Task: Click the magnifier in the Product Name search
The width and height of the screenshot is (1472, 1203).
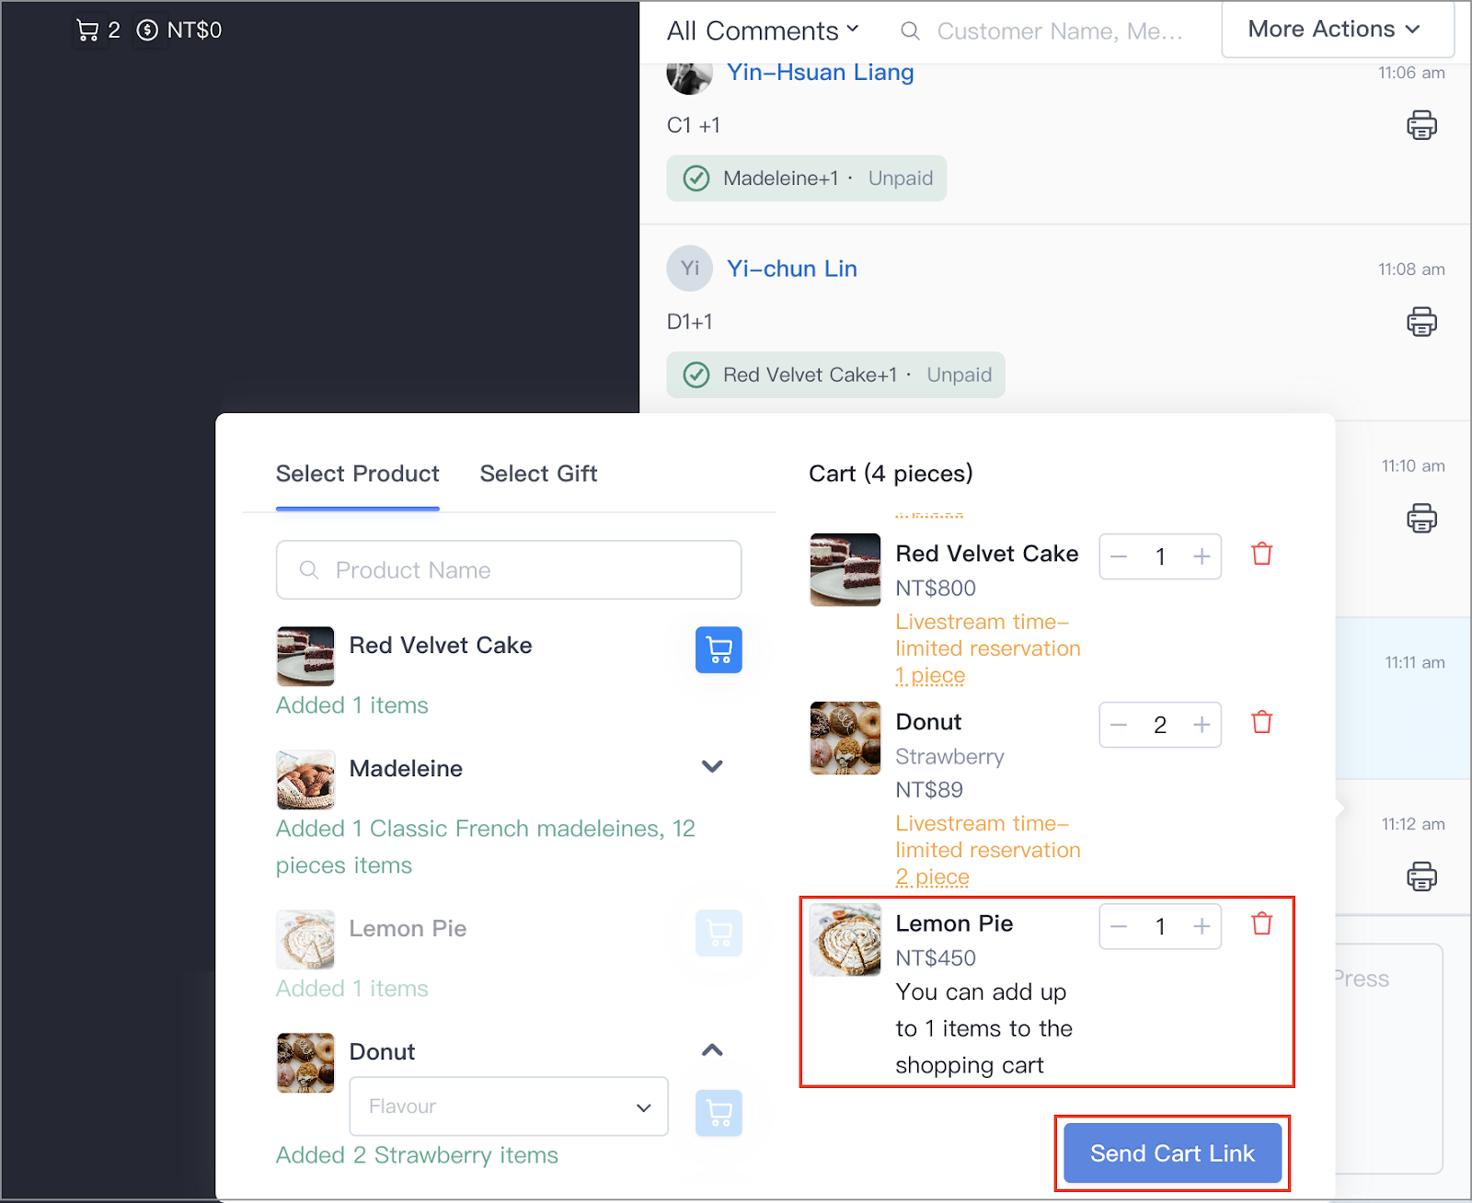Action: tap(309, 570)
